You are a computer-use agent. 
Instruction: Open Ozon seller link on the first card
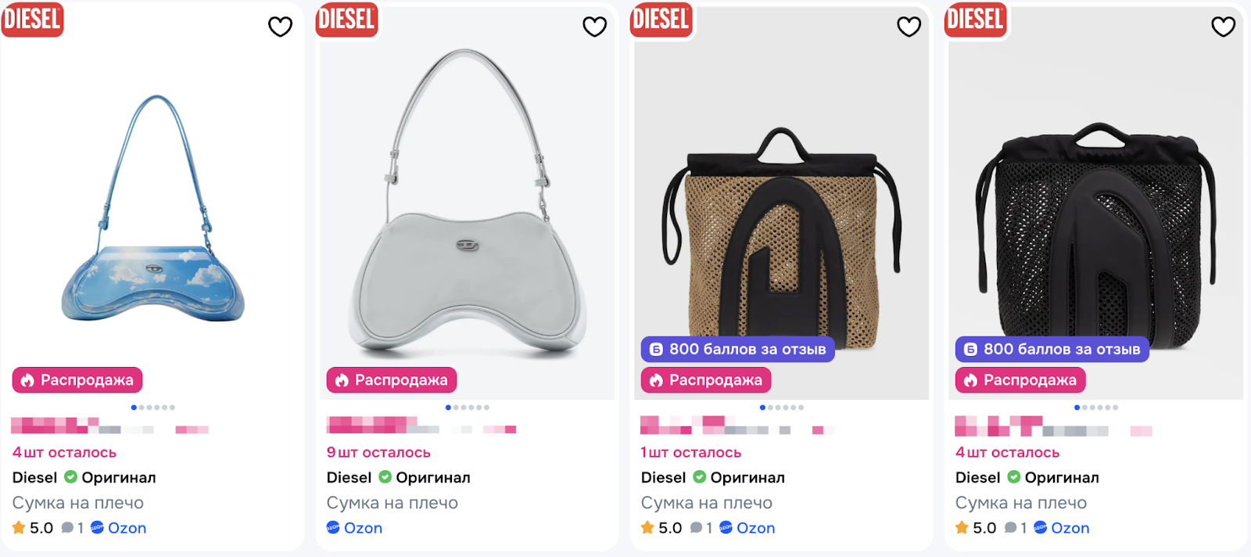point(119,528)
